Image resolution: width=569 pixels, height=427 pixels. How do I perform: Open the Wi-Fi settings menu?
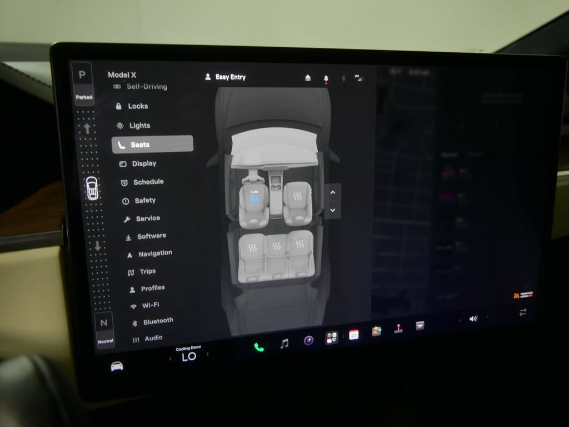click(x=145, y=305)
